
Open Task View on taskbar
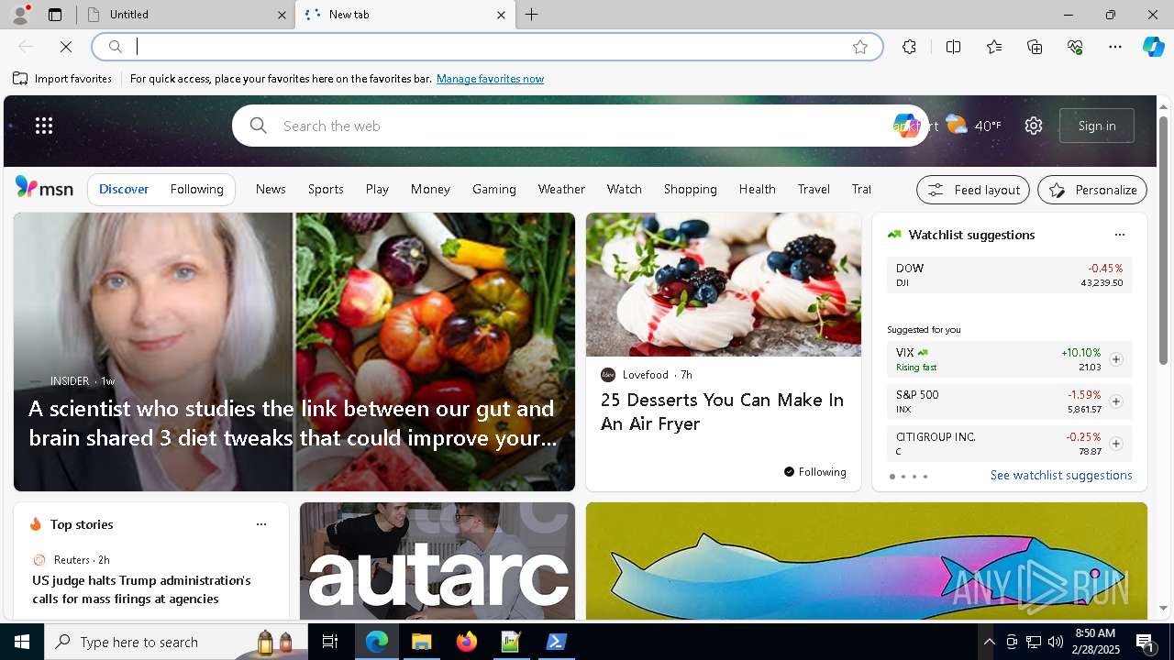(x=330, y=642)
